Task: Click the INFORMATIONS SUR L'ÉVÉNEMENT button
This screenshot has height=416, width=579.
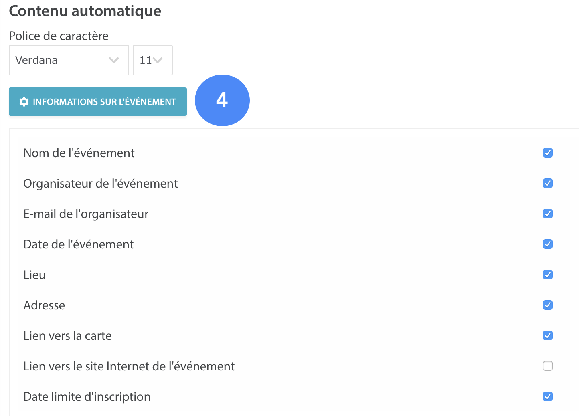Action: coord(98,102)
